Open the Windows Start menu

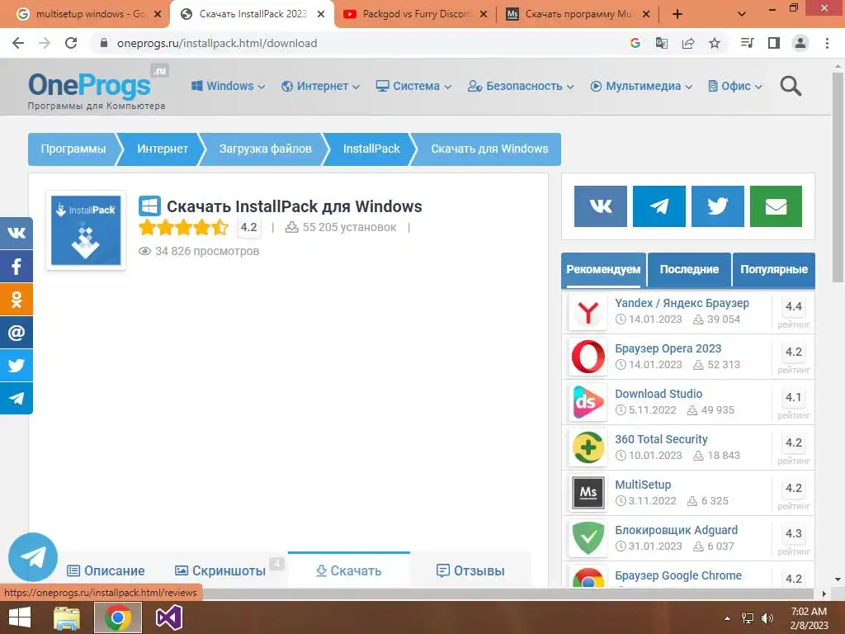[x=20, y=617]
